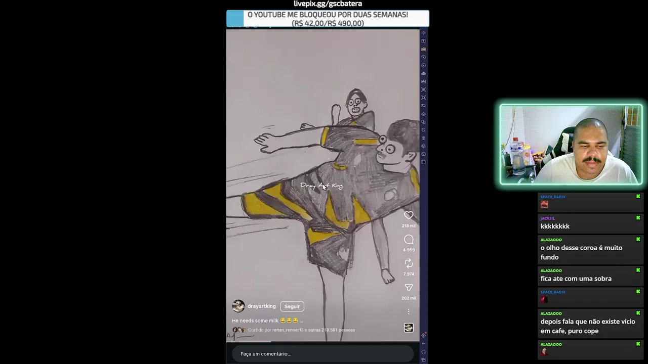Open the three-dot more options on reel
This screenshot has width=648, height=364.
409,311
